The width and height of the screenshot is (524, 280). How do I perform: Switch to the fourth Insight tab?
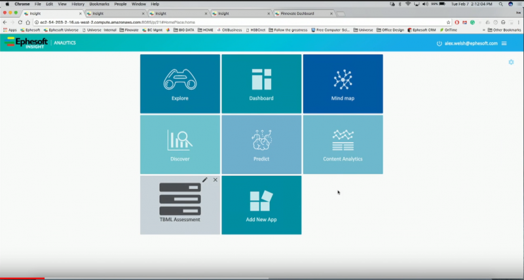click(x=241, y=14)
